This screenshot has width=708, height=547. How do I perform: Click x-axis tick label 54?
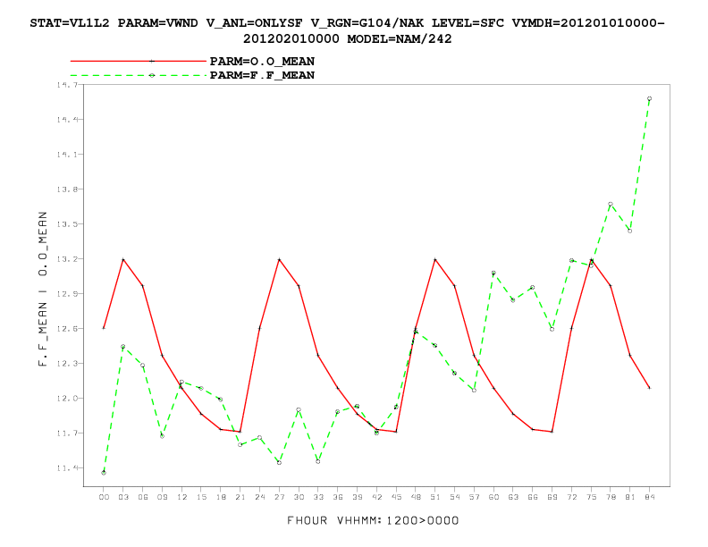pyautogui.click(x=455, y=497)
